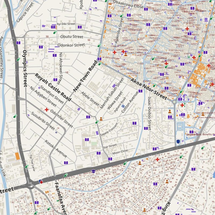Select the Kotoko Avenue label
215x215 pixels.
[56, 149]
